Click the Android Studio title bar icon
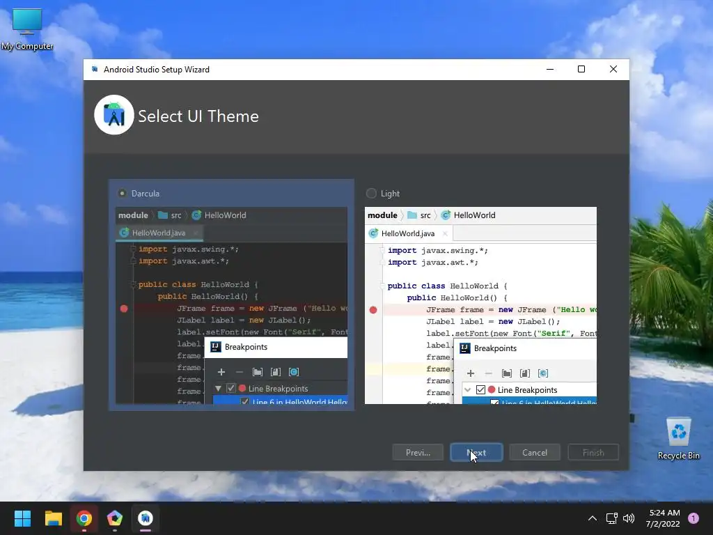713x535 pixels. point(95,69)
